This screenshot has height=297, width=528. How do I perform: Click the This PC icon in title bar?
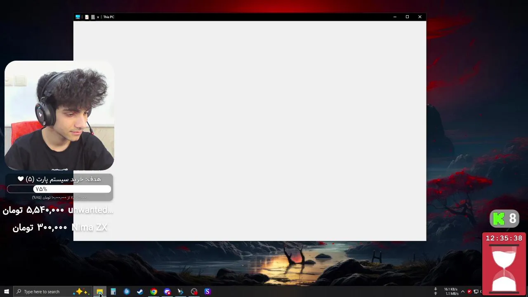[x=78, y=17]
